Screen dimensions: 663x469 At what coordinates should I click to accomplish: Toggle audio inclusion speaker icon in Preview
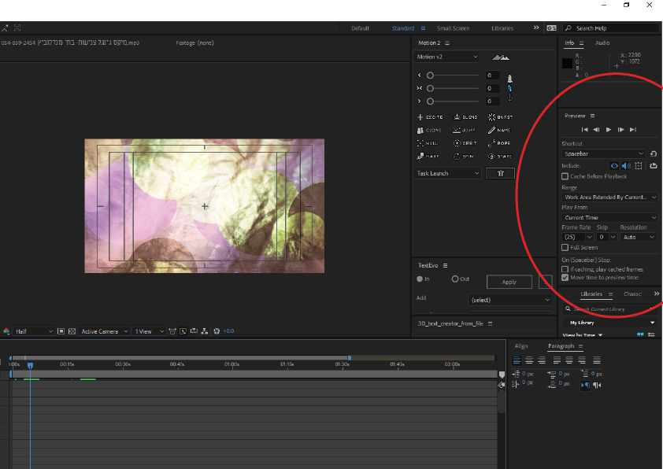tap(627, 166)
